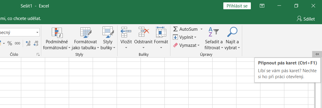
Task: Apply thousands separator 000 style
Action: [x=17, y=43]
